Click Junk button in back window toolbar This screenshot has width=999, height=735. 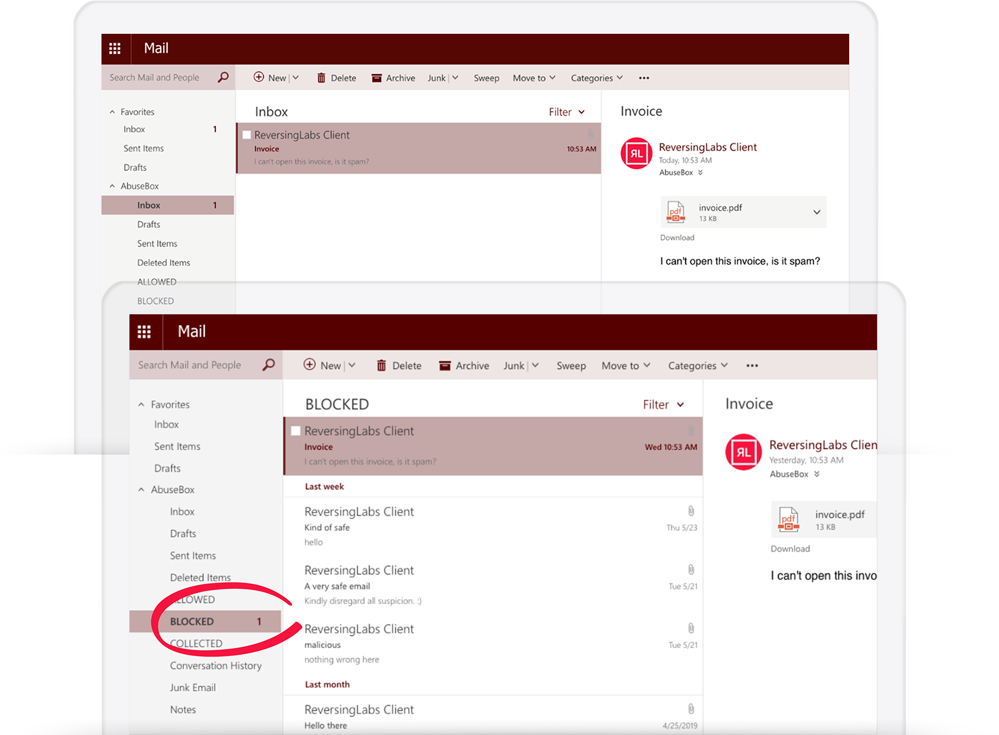pyautogui.click(x=437, y=78)
